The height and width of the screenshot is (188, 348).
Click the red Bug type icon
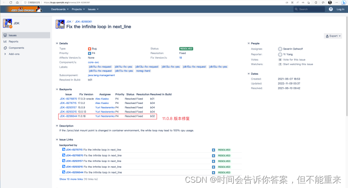89,49
